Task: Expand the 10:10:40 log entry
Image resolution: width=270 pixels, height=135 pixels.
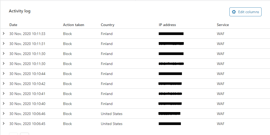Action: (4, 103)
